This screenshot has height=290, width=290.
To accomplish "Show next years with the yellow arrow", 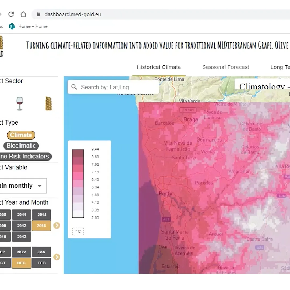I will [57, 226].
